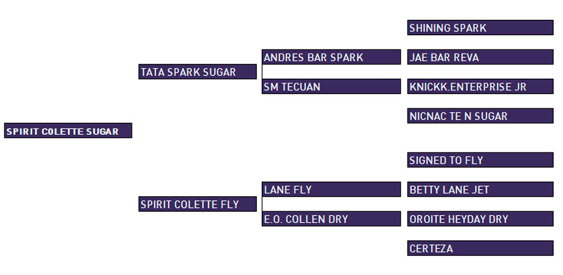The image size is (563, 275).
Task: Click the SHINING SPARK ancestor box
Action: [480, 28]
